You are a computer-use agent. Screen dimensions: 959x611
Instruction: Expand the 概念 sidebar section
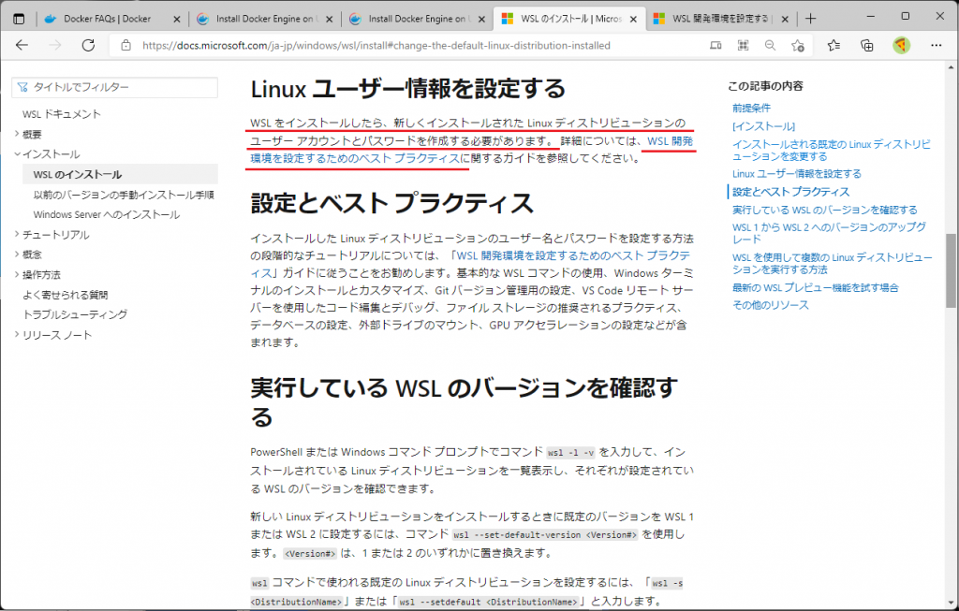[17, 255]
